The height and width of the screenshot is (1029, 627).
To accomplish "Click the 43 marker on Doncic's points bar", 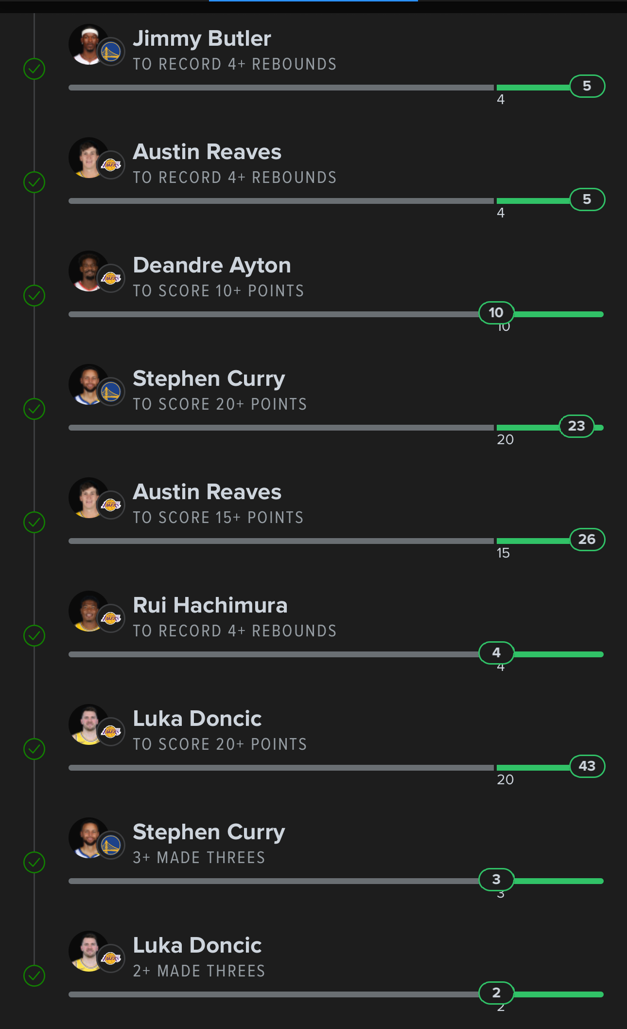I will pos(587,766).
